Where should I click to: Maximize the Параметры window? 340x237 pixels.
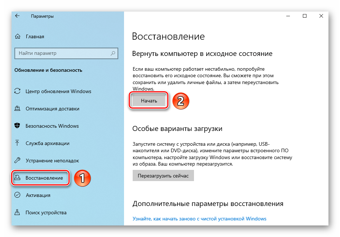point(305,16)
